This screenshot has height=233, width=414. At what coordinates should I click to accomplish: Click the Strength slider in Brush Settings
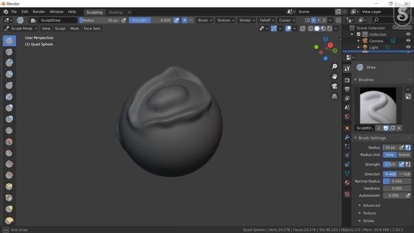point(391,164)
